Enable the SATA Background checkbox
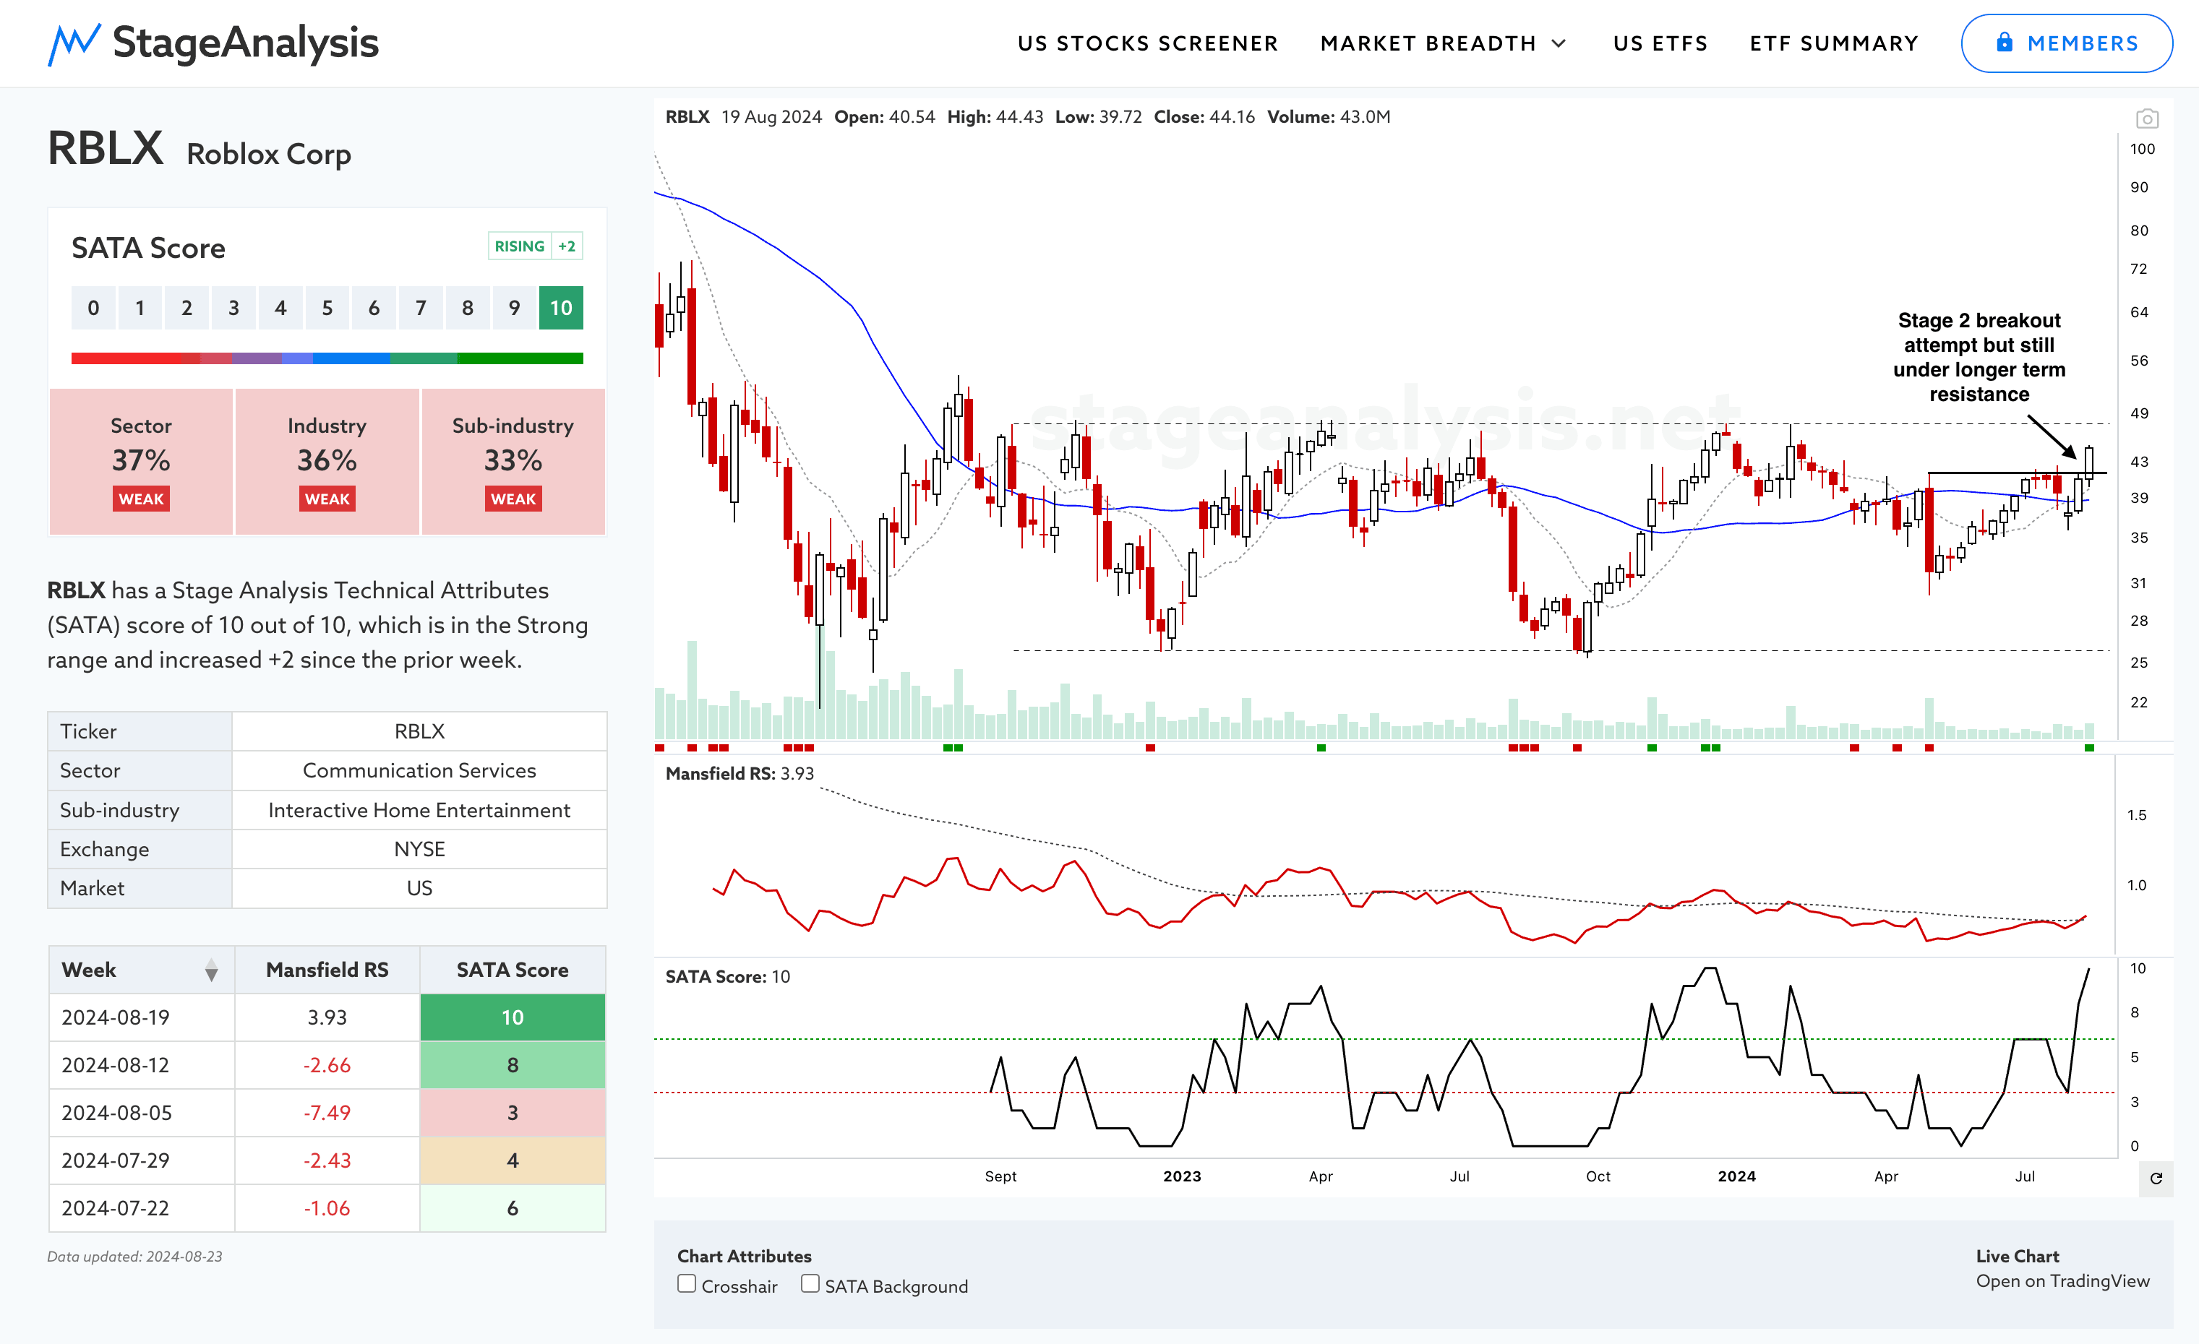The height and width of the screenshot is (1344, 2199). click(x=810, y=1283)
